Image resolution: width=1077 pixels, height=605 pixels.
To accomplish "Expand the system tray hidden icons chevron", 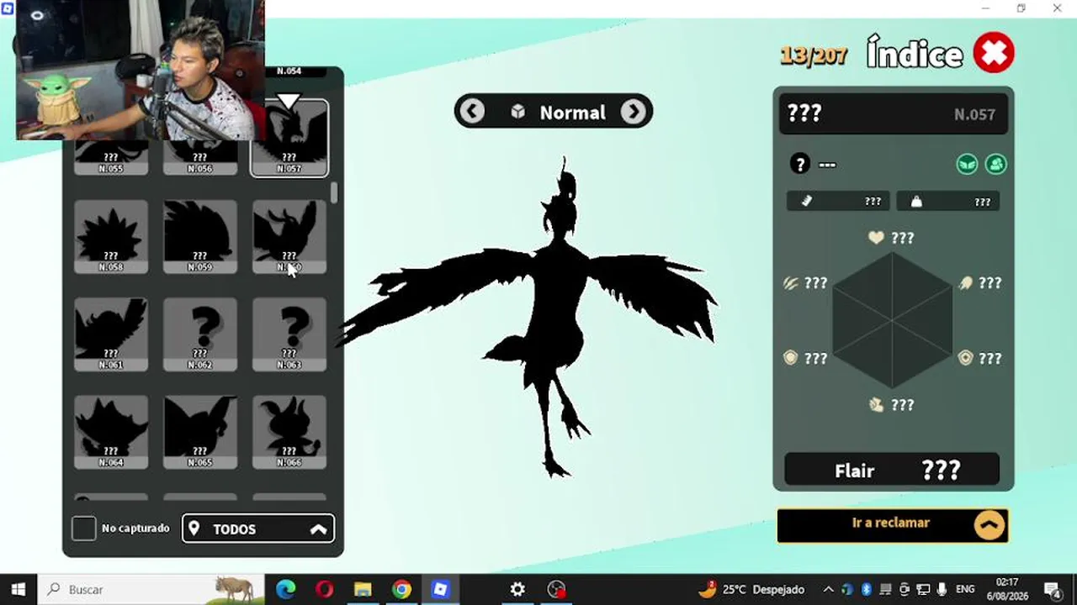I will 829,589.
